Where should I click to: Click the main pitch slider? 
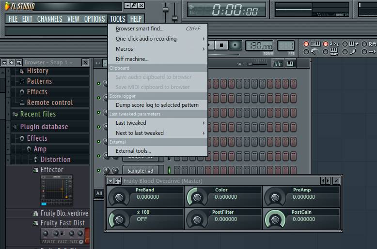[x=175, y=18]
